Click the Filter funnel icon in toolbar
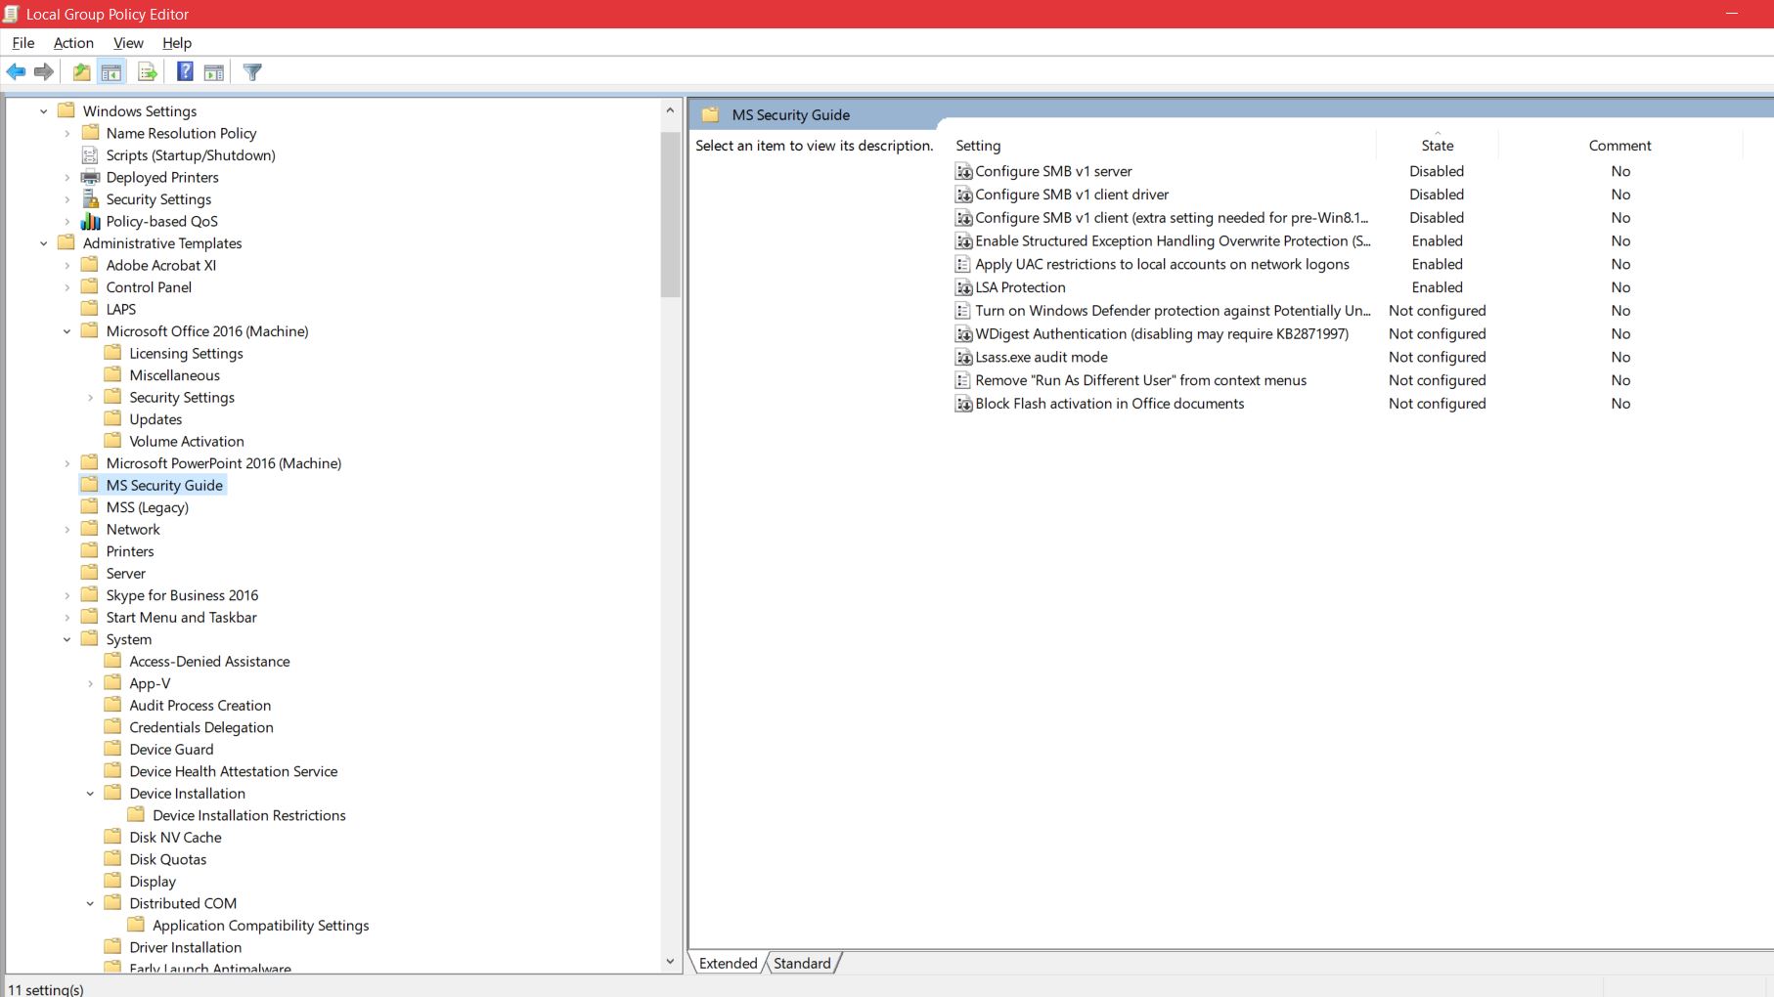 [252, 71]
